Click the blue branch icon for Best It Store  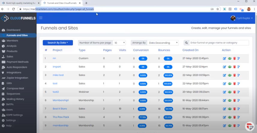239,109
